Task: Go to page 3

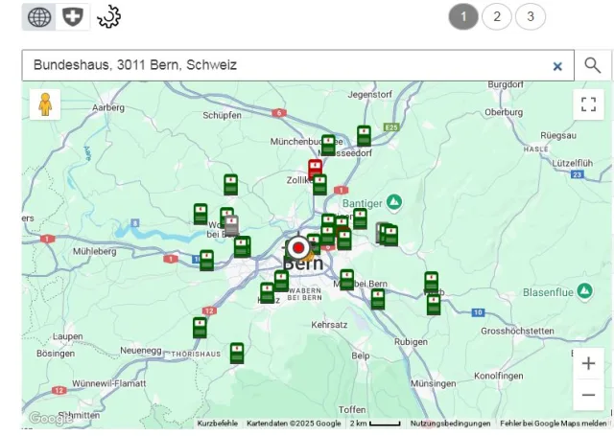Action: tap(531, 17)
